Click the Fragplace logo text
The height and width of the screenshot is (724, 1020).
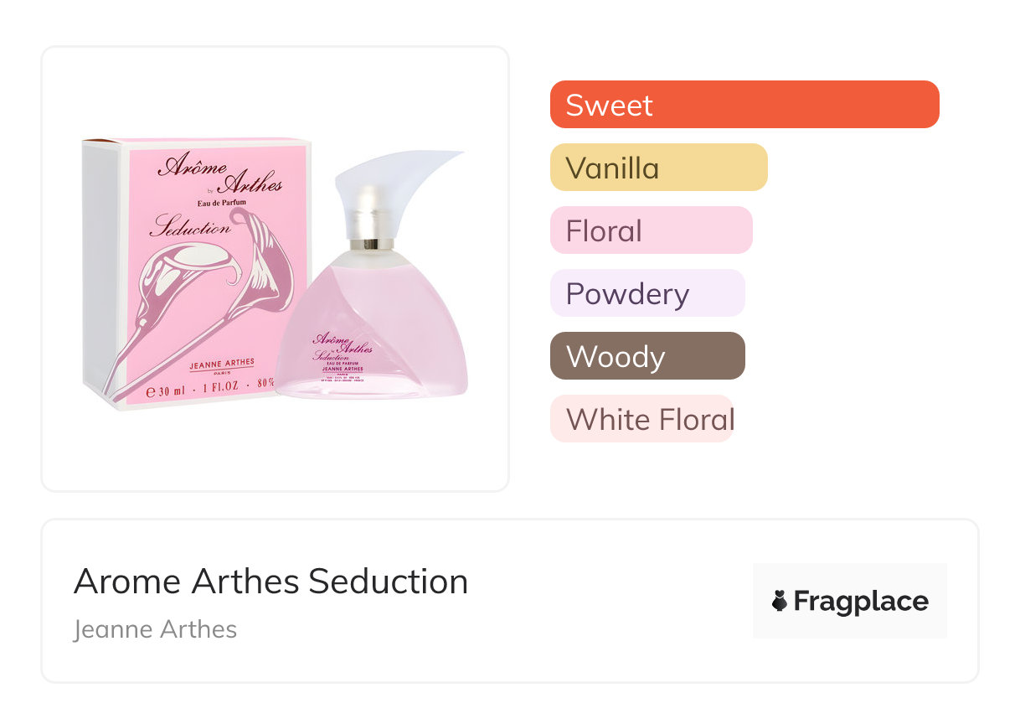point(860,601)
